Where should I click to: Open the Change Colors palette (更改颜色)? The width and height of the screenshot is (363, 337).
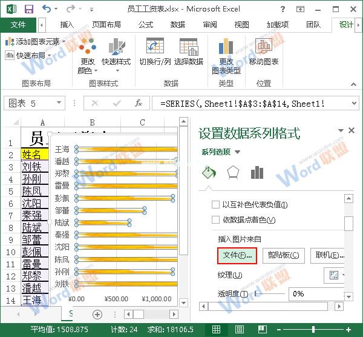pos(88,56)
